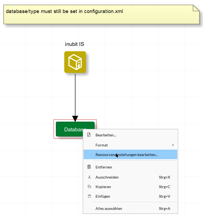Choose Einfügen from the context menu
Viewport: 203px width, 217px height.
[x=103, y=196]
